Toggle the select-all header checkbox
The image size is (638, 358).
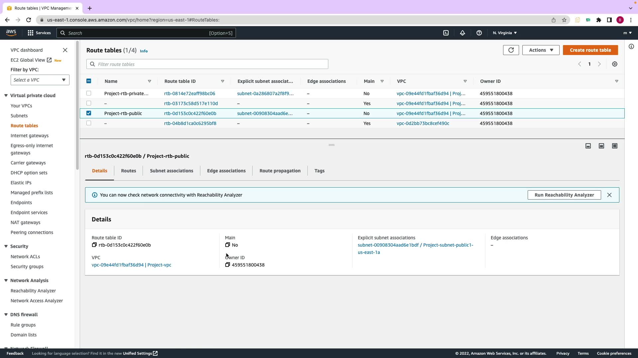tap(89, 81)
